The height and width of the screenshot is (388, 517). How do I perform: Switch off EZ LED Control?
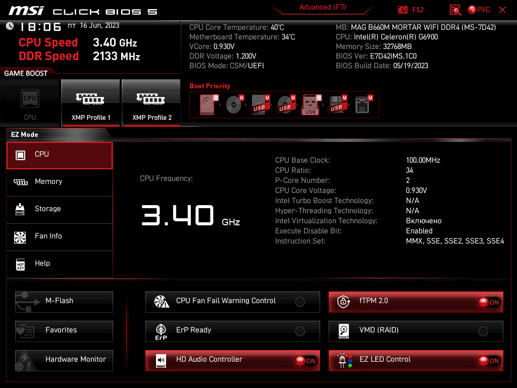(416, 361)
